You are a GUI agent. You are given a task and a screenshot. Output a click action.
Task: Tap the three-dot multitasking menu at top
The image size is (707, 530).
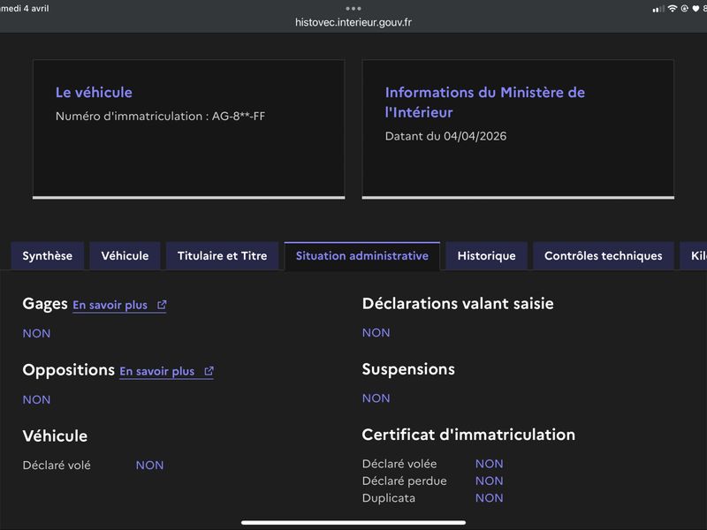click(353, 8)
